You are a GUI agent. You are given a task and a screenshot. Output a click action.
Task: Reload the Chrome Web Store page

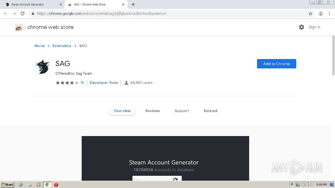(x=23, y=14)
